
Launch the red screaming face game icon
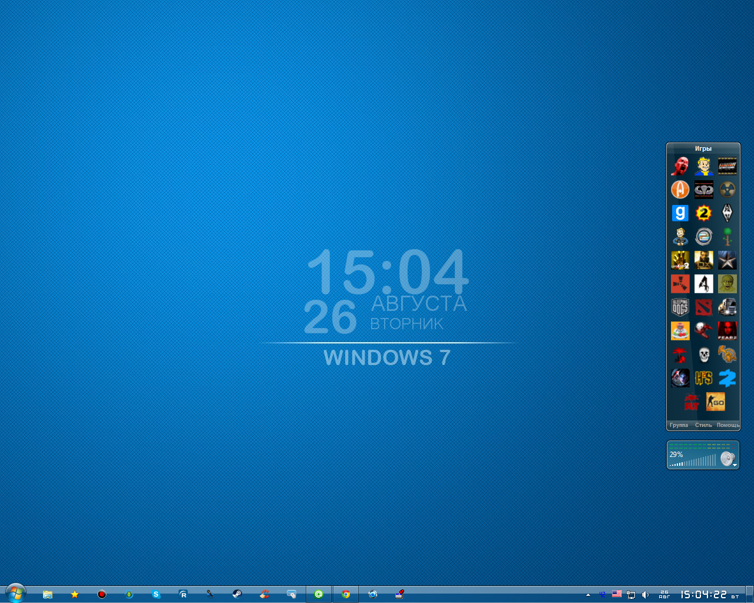coord(680,166)
